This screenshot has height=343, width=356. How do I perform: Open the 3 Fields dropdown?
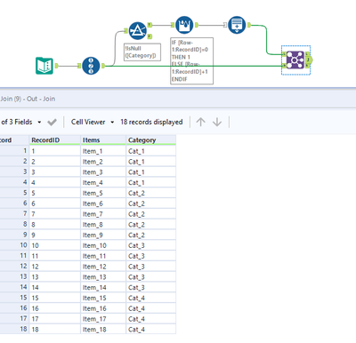click(x=39, y=122)
